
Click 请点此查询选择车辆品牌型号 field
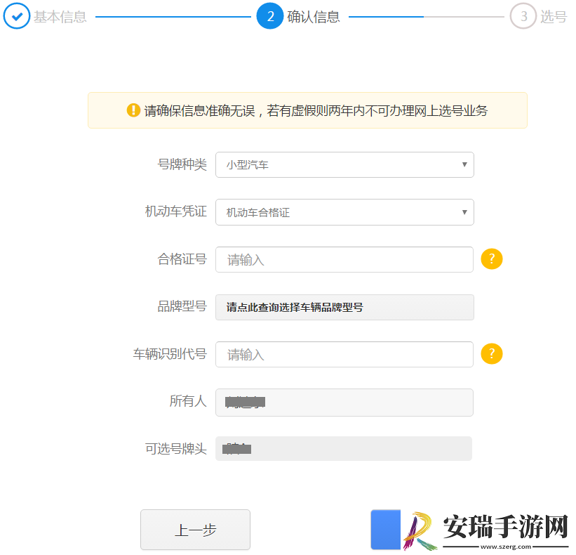pos(344,307)
